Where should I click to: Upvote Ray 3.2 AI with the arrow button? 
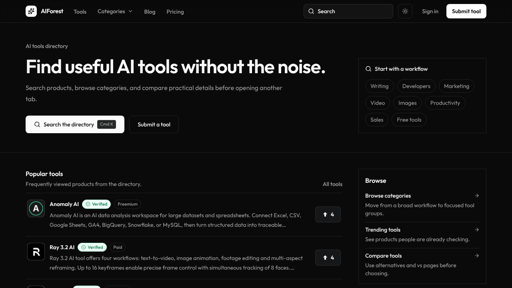coord(328,258)
